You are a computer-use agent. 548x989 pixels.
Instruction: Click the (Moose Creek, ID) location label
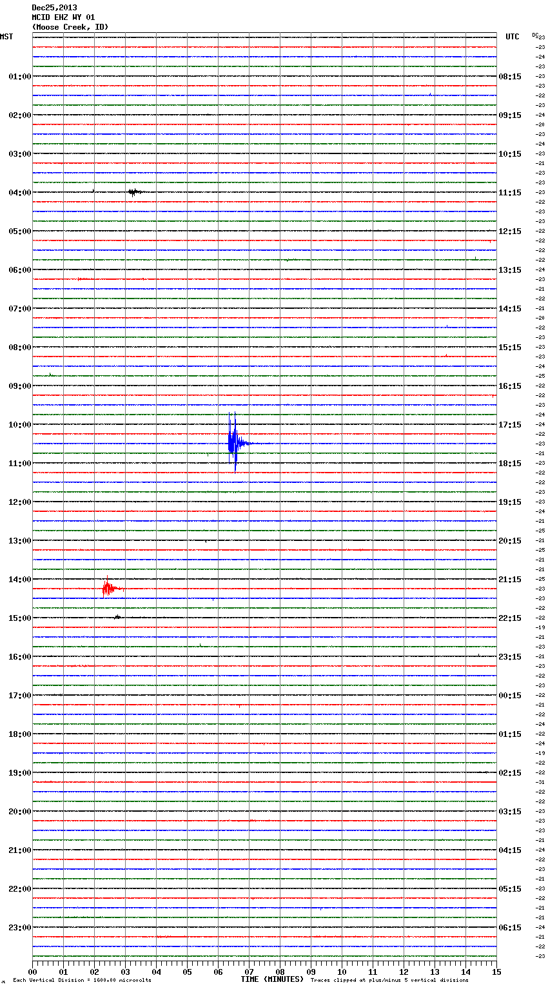click(x=70, y=27)
